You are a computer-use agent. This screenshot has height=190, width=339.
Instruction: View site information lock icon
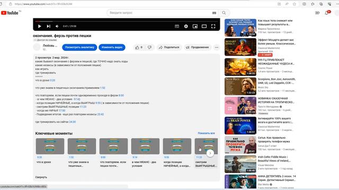click(11, 4)
